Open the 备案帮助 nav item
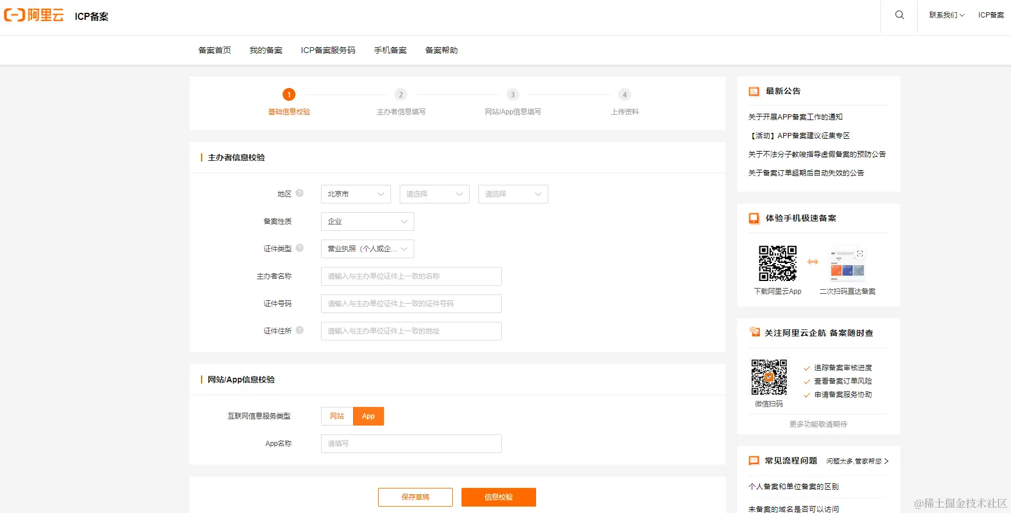This screenshot has height=513, width=1011. pyautogui.click(x=441, y=50)
